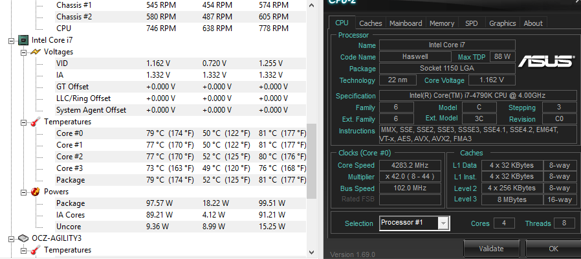The height and width of the screenshot is (259, 581).
Task: Click the Core Voltage field showing 1.162 V
Action: click(x=492, y=80)
